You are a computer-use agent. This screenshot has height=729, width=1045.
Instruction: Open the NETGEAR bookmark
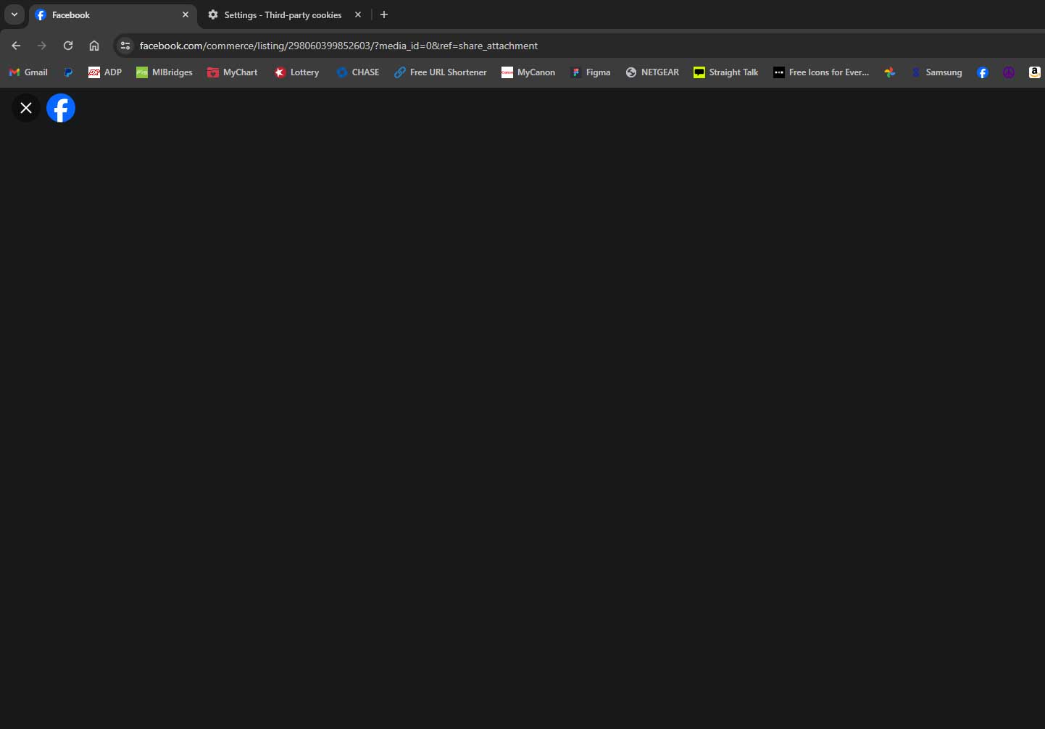[x=652, y=72]
